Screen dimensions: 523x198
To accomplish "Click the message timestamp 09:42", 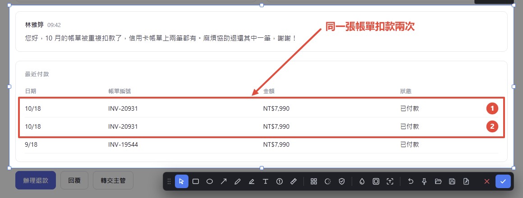I will [x=54, y=25].
